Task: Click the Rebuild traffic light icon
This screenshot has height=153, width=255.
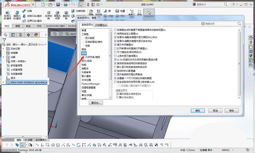Action: tap(88, 4)
